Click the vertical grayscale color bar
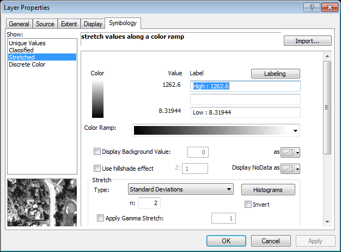Image resolution: width=341 pixels, height=252 pixels. click(98, 99)
